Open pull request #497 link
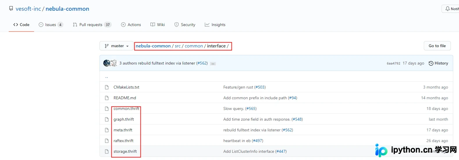Image resolution: width=459 pixels, height=160 pixels. [257, 141]
